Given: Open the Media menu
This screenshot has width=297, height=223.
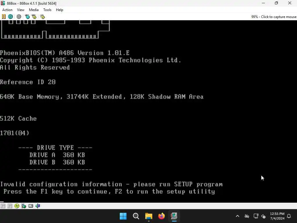Looking at the screenshot, I should [34, 10].
